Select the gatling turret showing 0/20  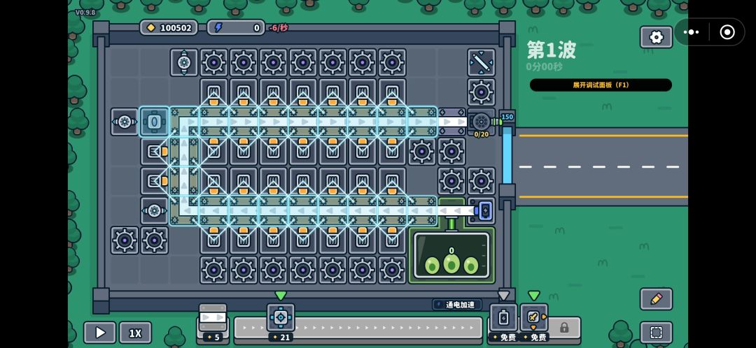coord(481,122)
